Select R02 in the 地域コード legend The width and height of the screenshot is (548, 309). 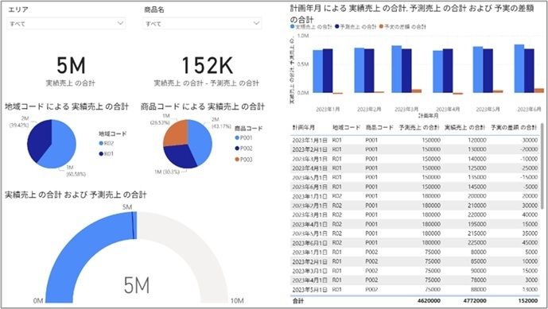point(107,143)
